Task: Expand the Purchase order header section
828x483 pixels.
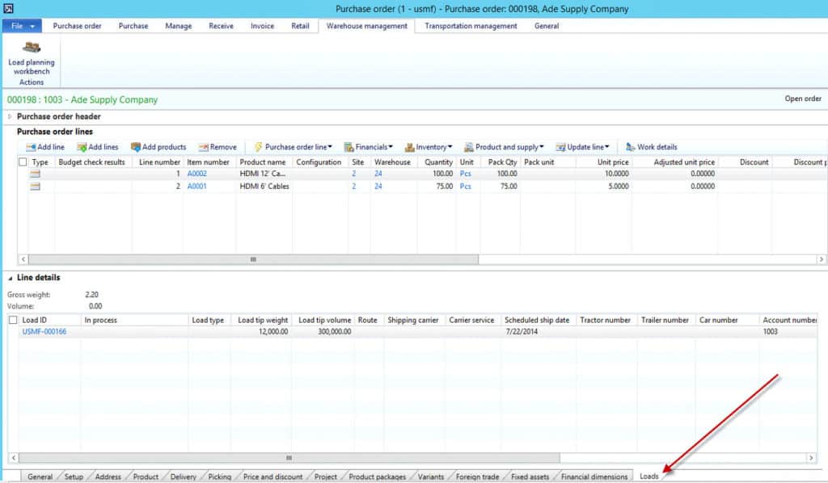Action: point(10,116)
